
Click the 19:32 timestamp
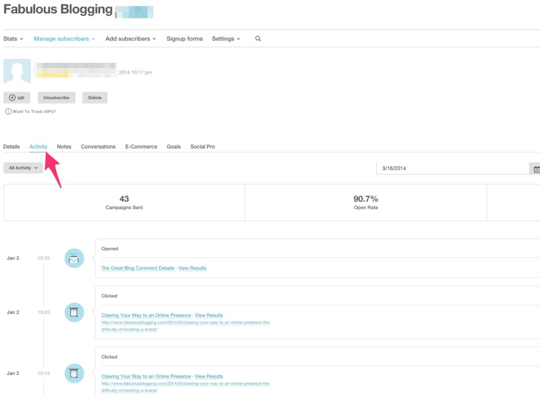point(44,258)
